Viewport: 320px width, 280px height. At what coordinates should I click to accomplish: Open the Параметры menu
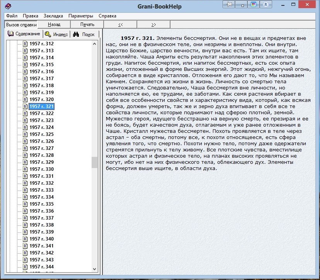click(81, 16)
